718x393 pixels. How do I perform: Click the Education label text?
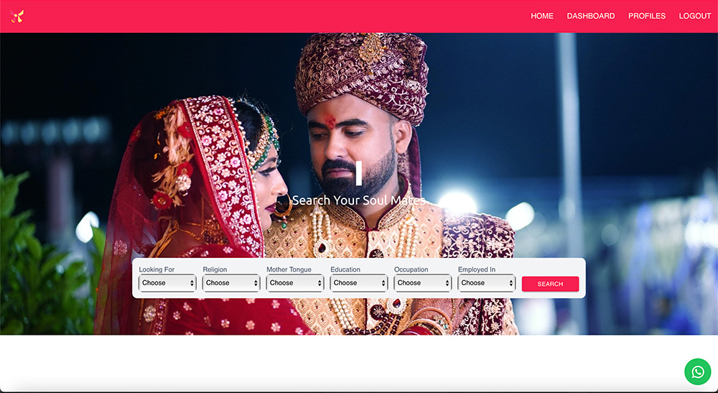345,269
